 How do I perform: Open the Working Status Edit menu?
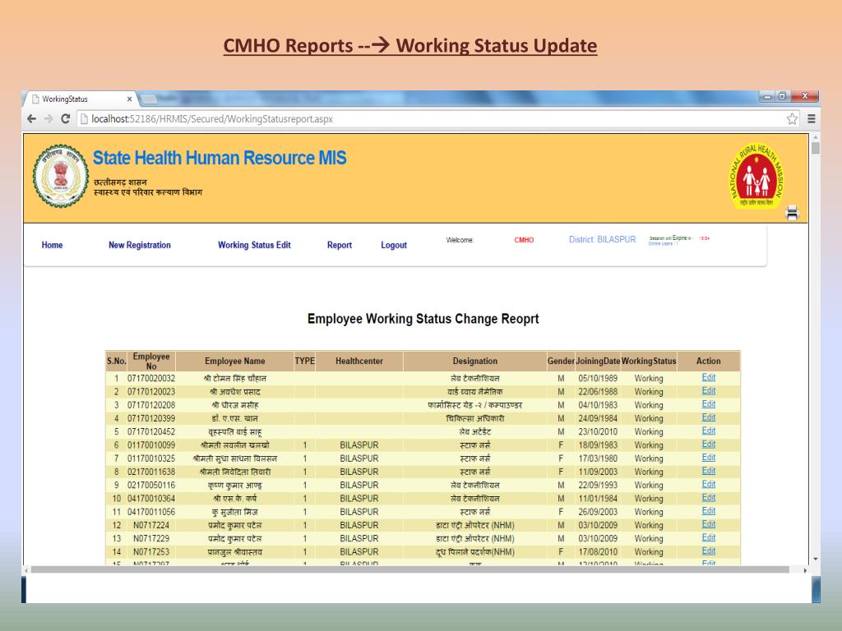tap(254, 245)
